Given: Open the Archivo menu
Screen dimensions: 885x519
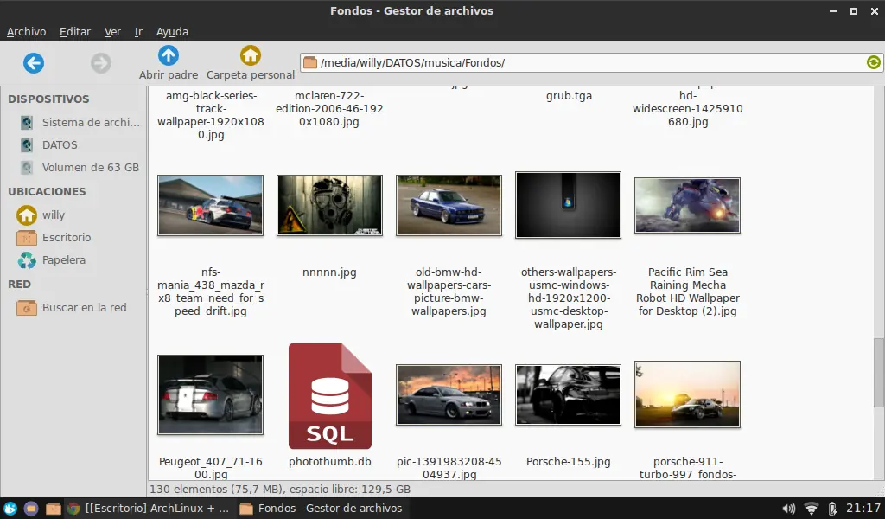Looking at the screenshot, I should (x=26, y=32).
